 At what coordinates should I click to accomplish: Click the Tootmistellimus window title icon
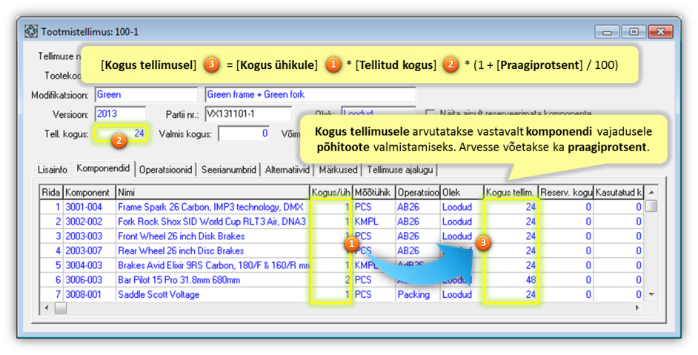pyautogui.click(x=31, y=32)
